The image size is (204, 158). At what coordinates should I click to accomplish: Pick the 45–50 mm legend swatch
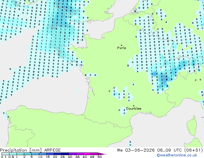coord(95,154)
